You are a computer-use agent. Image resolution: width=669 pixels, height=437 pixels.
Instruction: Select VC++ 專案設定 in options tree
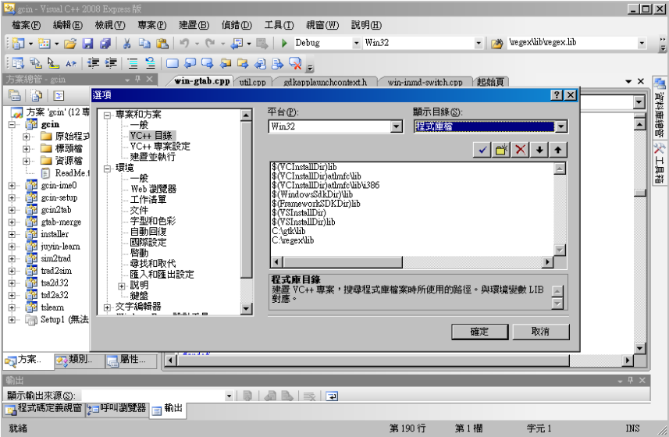pos(159,146)
